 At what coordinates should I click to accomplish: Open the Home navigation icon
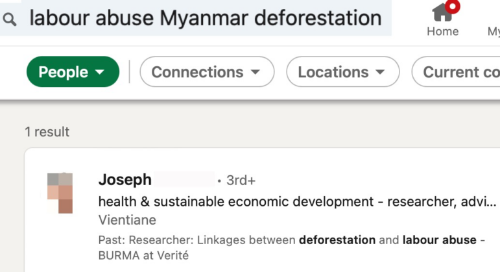442,12
